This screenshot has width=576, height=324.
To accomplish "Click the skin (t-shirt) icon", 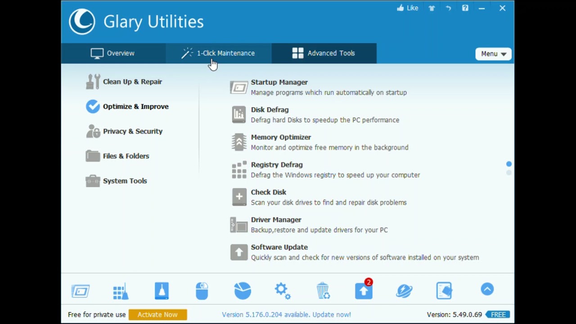I will coord(432,8).
